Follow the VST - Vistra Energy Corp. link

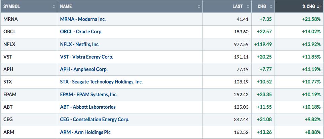86,57
